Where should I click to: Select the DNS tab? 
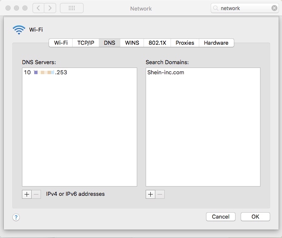coord(109,43)
